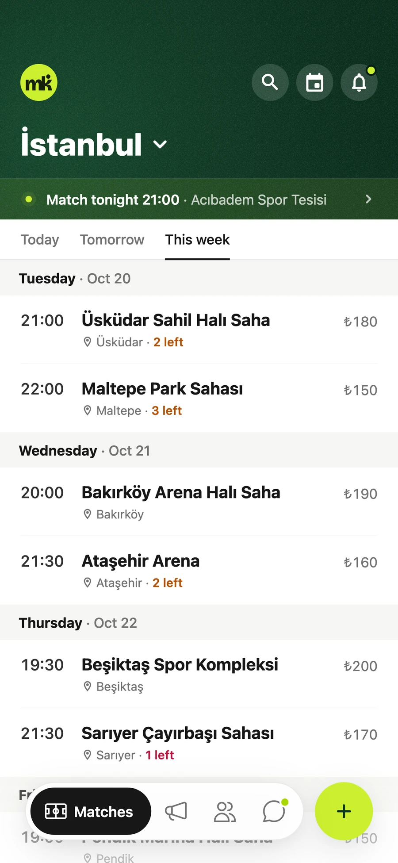Tap the green plus create button
Viewport: 398px width, 863px height.
coord(344,811)
